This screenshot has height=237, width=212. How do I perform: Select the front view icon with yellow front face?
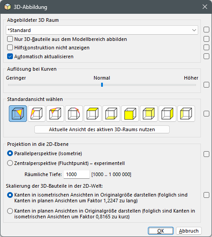[x=130, y=113]
